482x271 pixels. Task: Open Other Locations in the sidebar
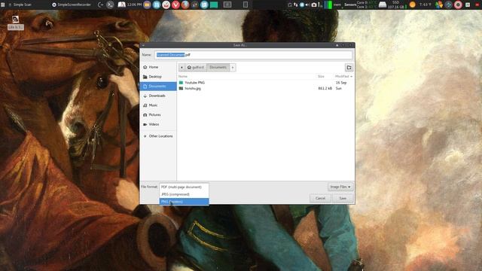click(x=158, y=135)
